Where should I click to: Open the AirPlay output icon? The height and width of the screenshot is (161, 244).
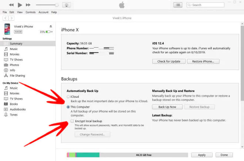tap(67, 5)
